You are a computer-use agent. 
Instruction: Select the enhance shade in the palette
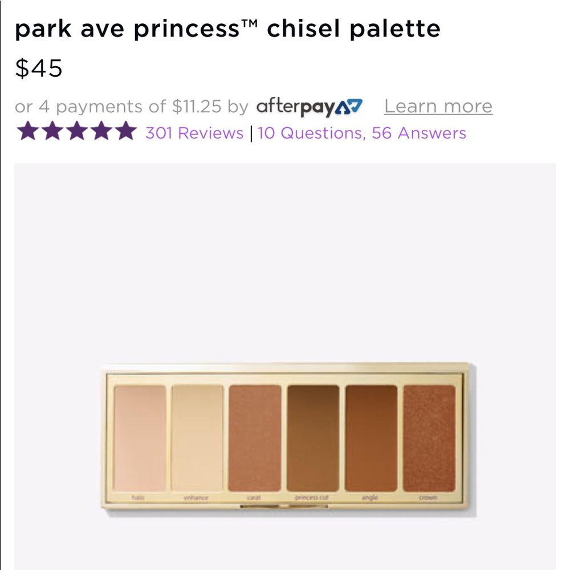point(197,440)
